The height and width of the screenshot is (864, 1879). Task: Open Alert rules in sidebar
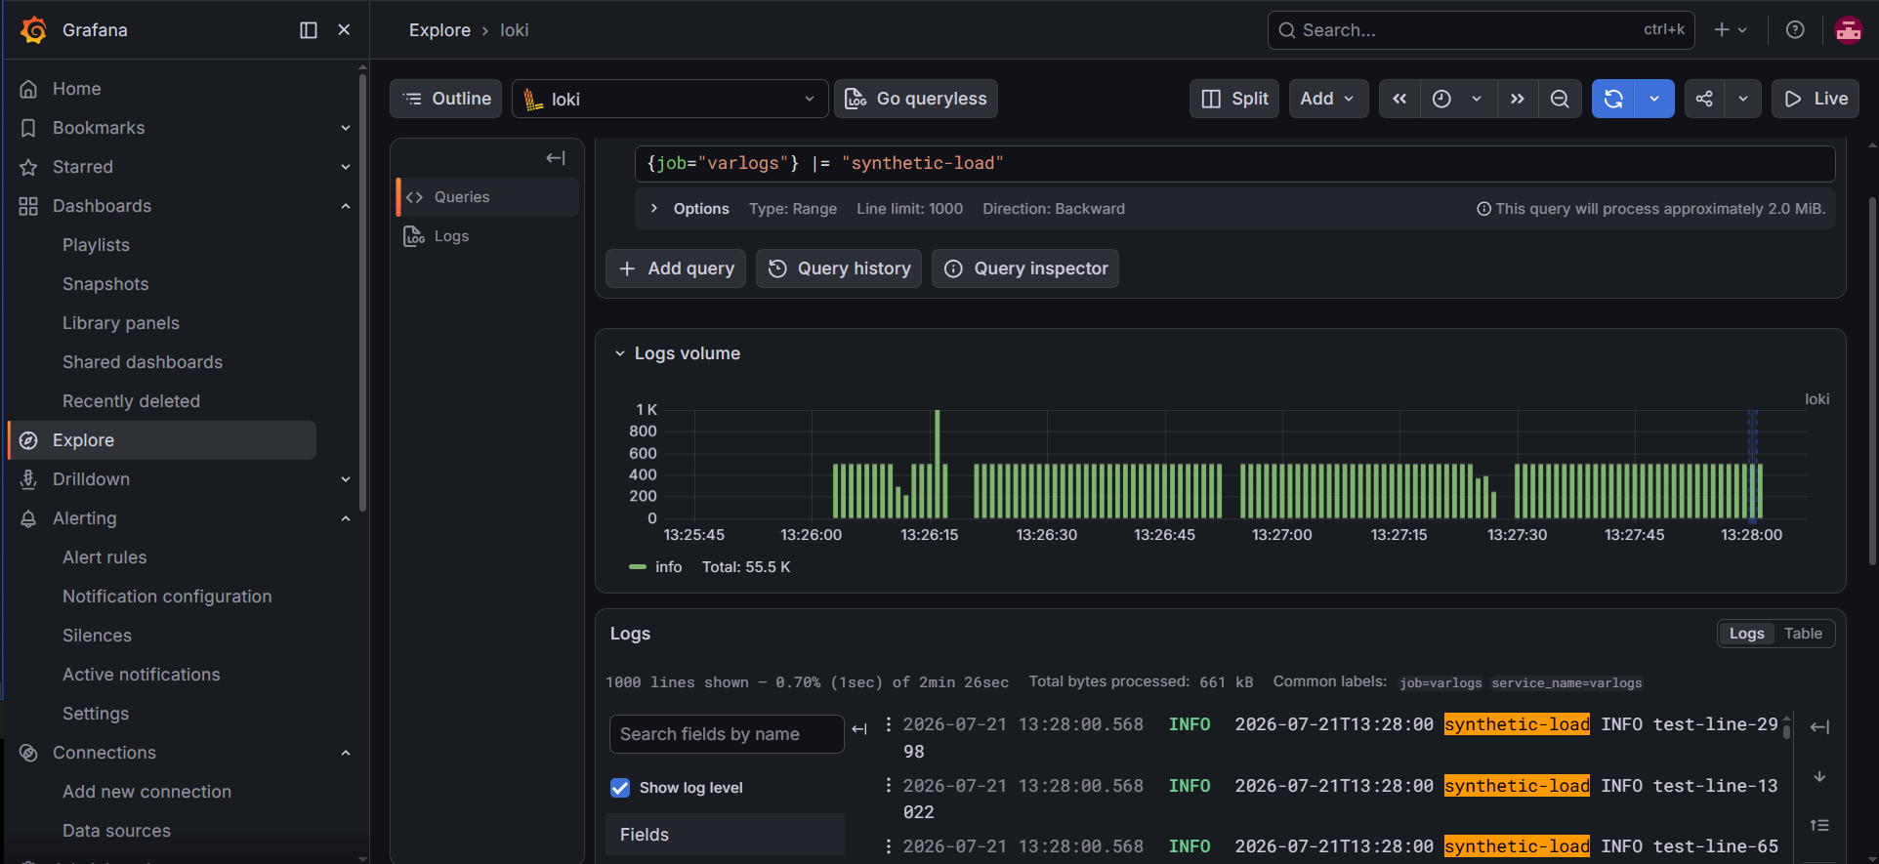[x=104, y=557]
